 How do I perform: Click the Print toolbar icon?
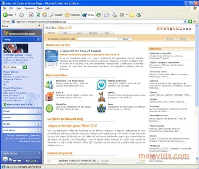tap(115, 15)
